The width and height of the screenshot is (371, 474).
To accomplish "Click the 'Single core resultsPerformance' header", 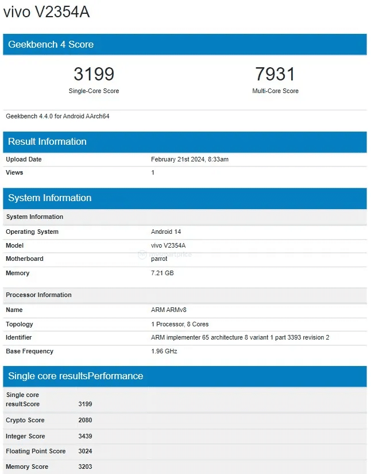I will 185,376.
